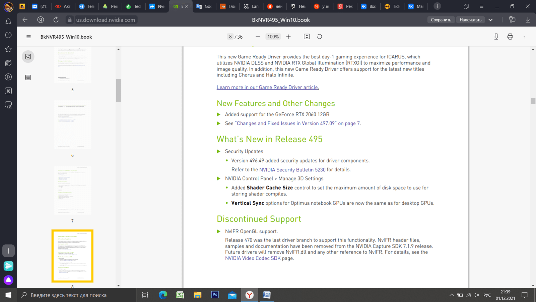
Task: Open browser main menu hamburger
Action: tap(481, 6)
